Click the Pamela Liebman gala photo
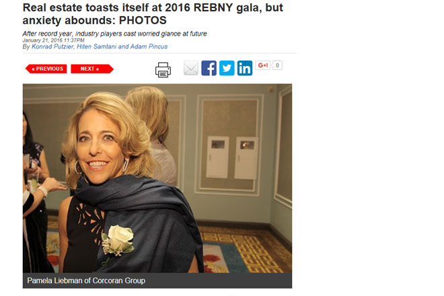Screen dimensions: 444x296 (x=157, y=178)
